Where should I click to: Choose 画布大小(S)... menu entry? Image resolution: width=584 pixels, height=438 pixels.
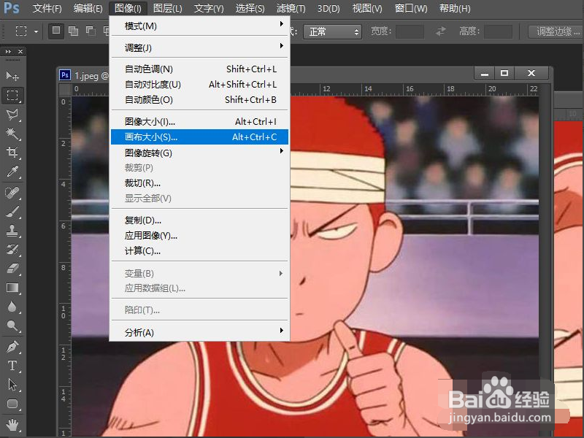coord(199,137)
